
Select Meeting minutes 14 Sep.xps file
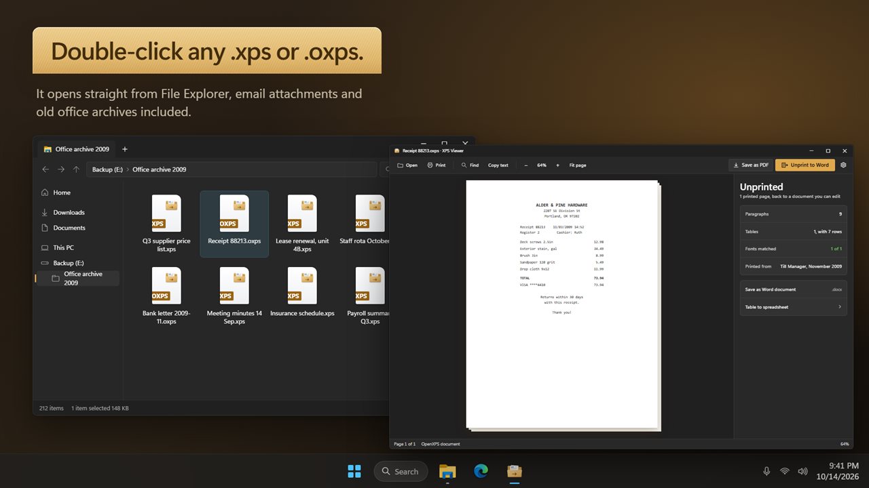pyautogui.click(x=234, y=296)
